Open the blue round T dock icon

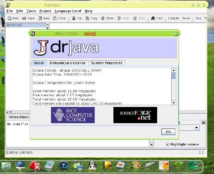(x=63, y=165)
